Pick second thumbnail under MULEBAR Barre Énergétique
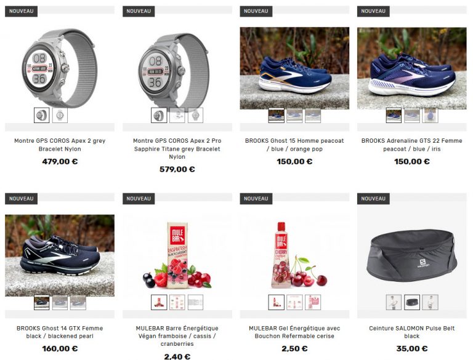 177,302
